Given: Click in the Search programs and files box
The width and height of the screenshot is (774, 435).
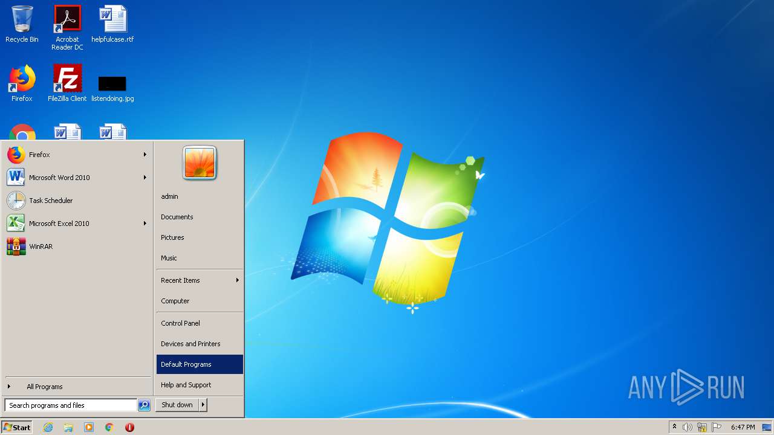Looking at the screenshot, I should (71, 405).
